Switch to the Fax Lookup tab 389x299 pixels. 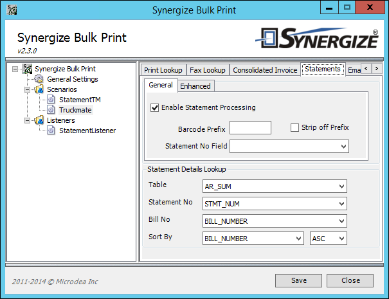point(208,70)
